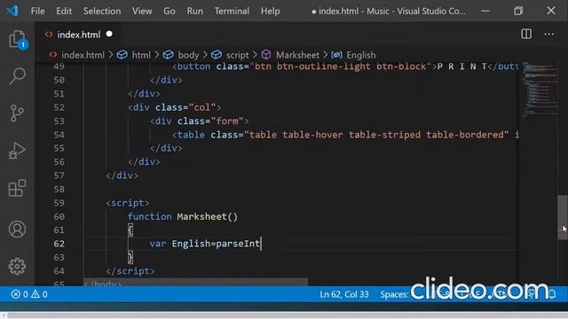Open the Accounts icon in activity bar

17,229
